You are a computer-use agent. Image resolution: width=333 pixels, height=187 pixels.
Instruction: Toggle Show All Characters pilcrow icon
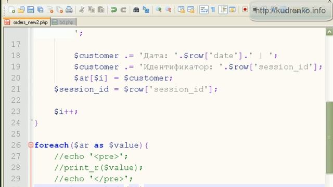(x=213, y=10)
